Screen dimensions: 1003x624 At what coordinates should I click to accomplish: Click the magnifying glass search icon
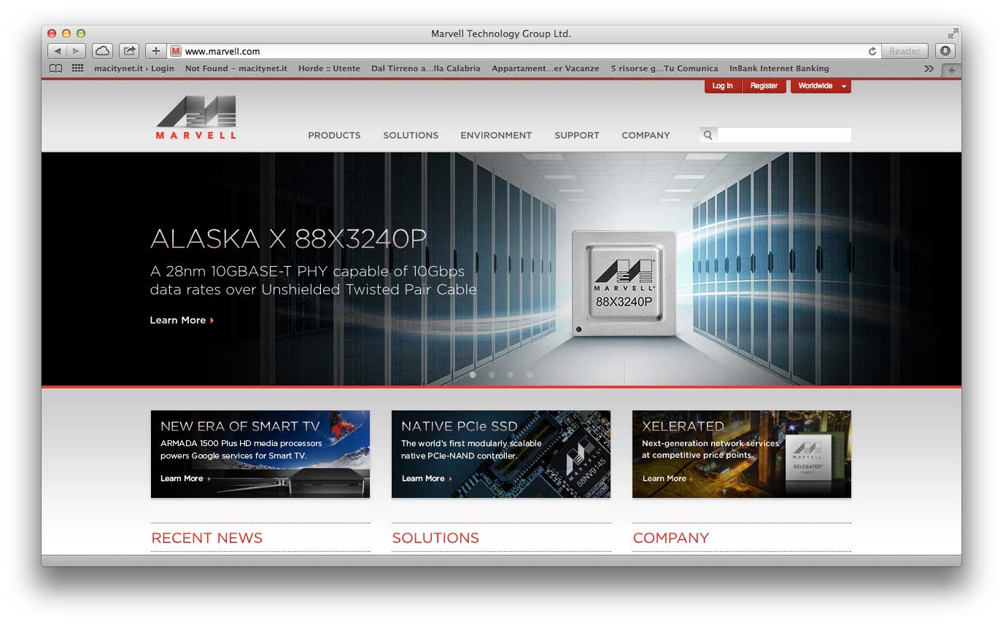click(x=708, y=135)
